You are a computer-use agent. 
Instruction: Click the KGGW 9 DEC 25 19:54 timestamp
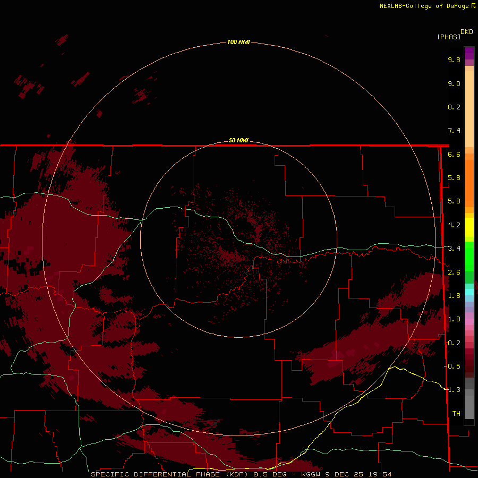click(346, 474)
